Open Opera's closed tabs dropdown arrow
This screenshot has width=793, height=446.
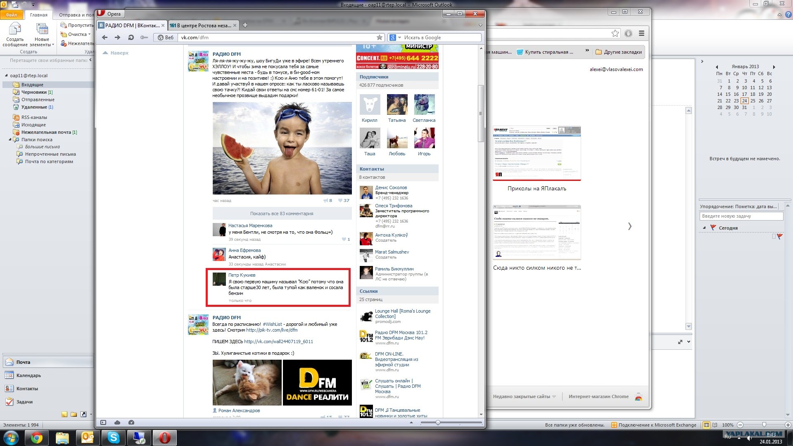click(480, 26)
